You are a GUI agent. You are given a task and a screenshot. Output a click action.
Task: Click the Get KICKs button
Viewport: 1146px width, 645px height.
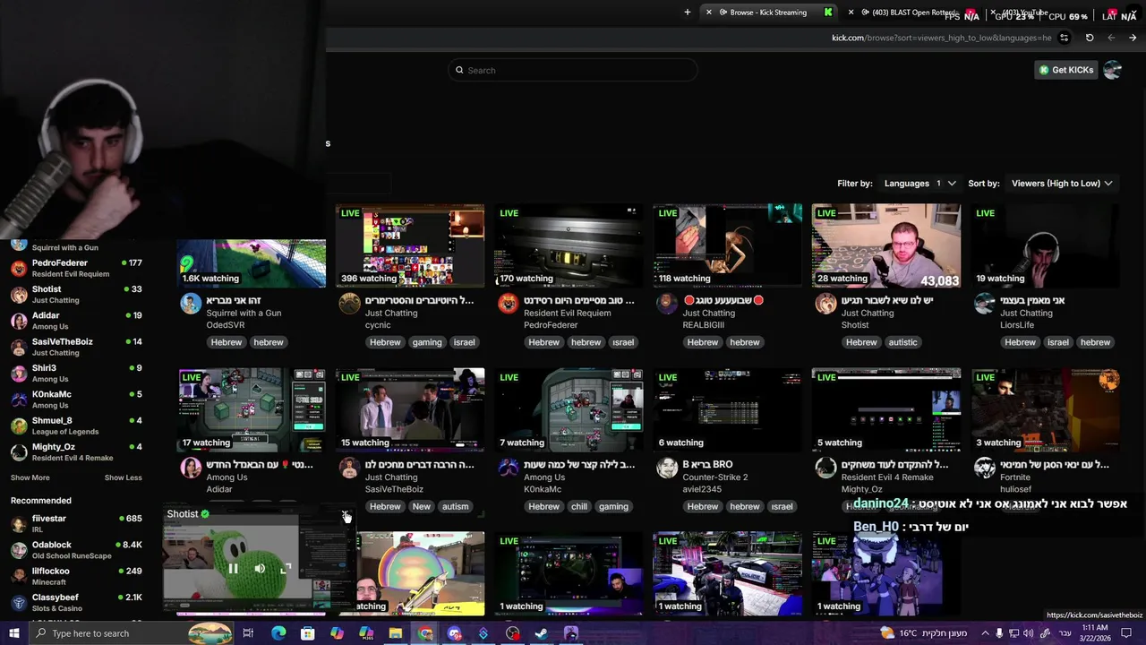coord(1066,70)
